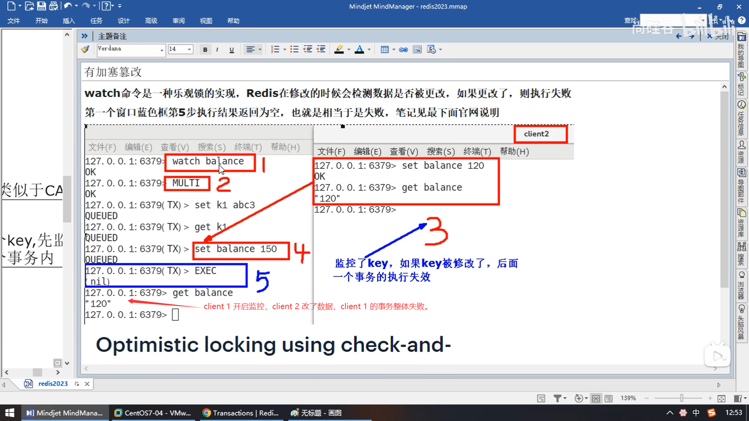The width and height of the screenshot is (749, 421).
Task: Click the insert image icon
Action: coord(417,50)
